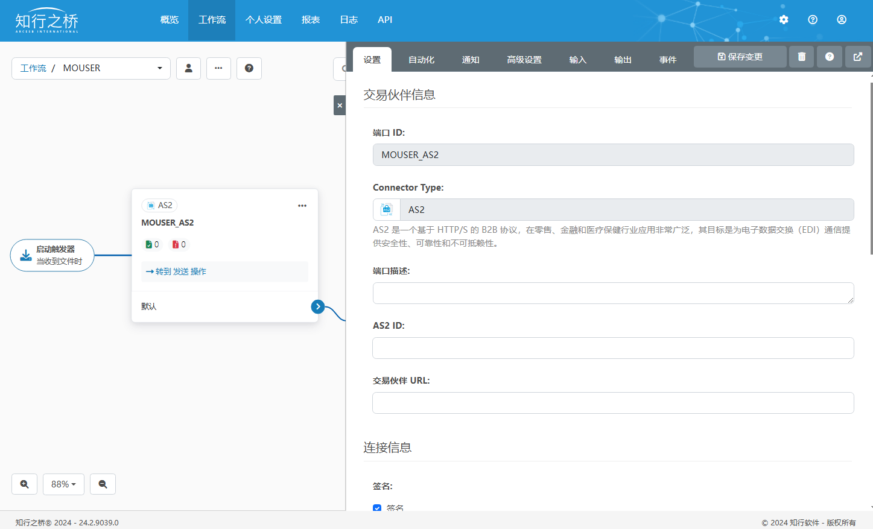Click the 默认 output label
This screenshot has width=873, height=529.
(149, 306)
